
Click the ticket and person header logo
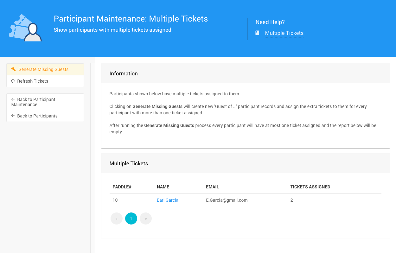(x=25, y=28)
